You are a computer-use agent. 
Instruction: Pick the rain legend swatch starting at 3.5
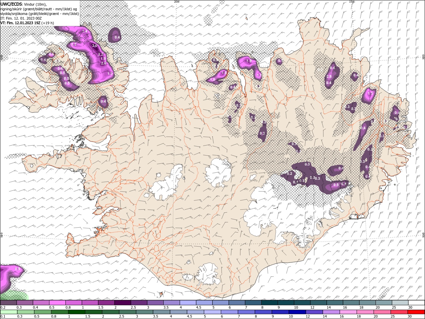[x=161, y=312]
